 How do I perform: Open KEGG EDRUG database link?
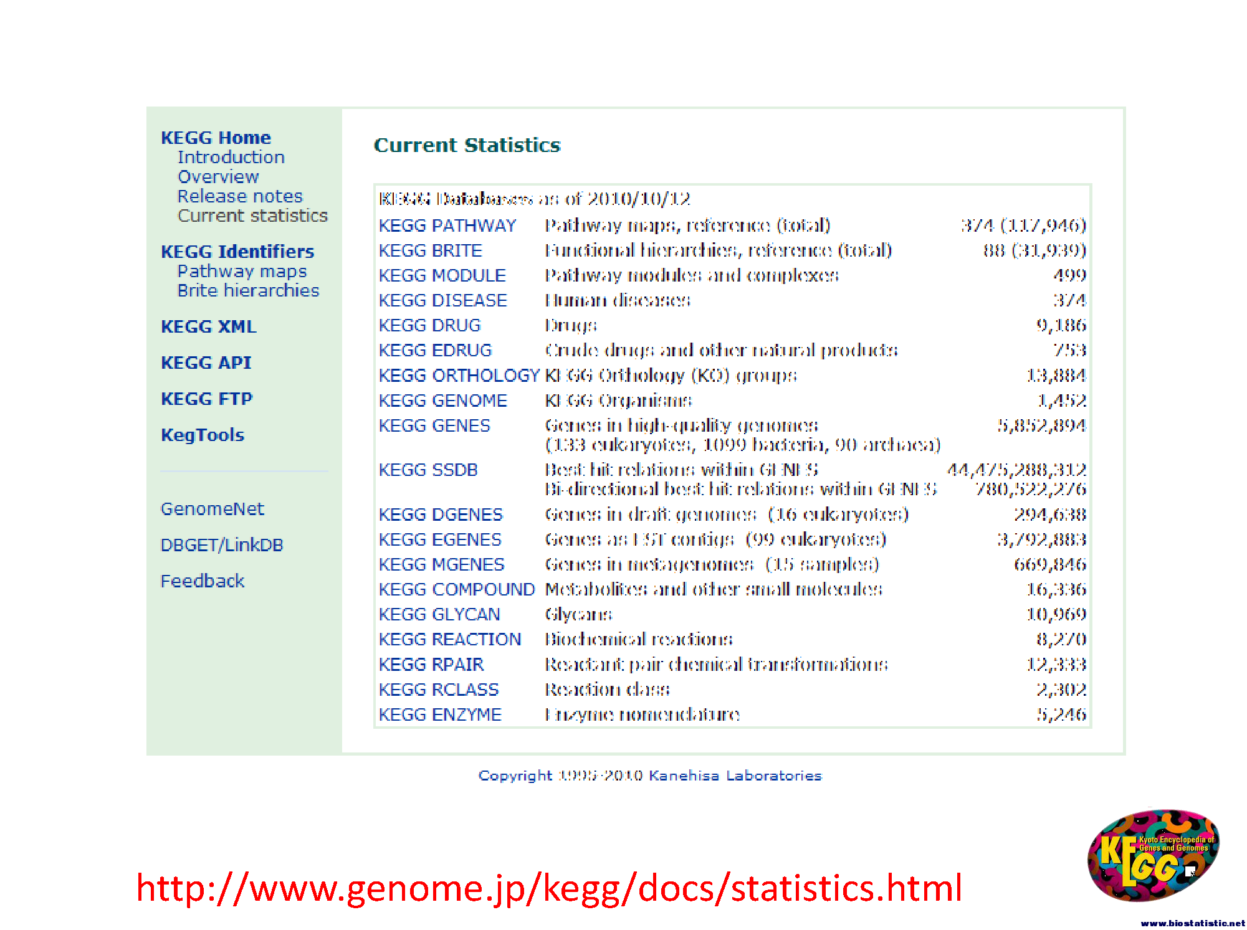point(436,350)
